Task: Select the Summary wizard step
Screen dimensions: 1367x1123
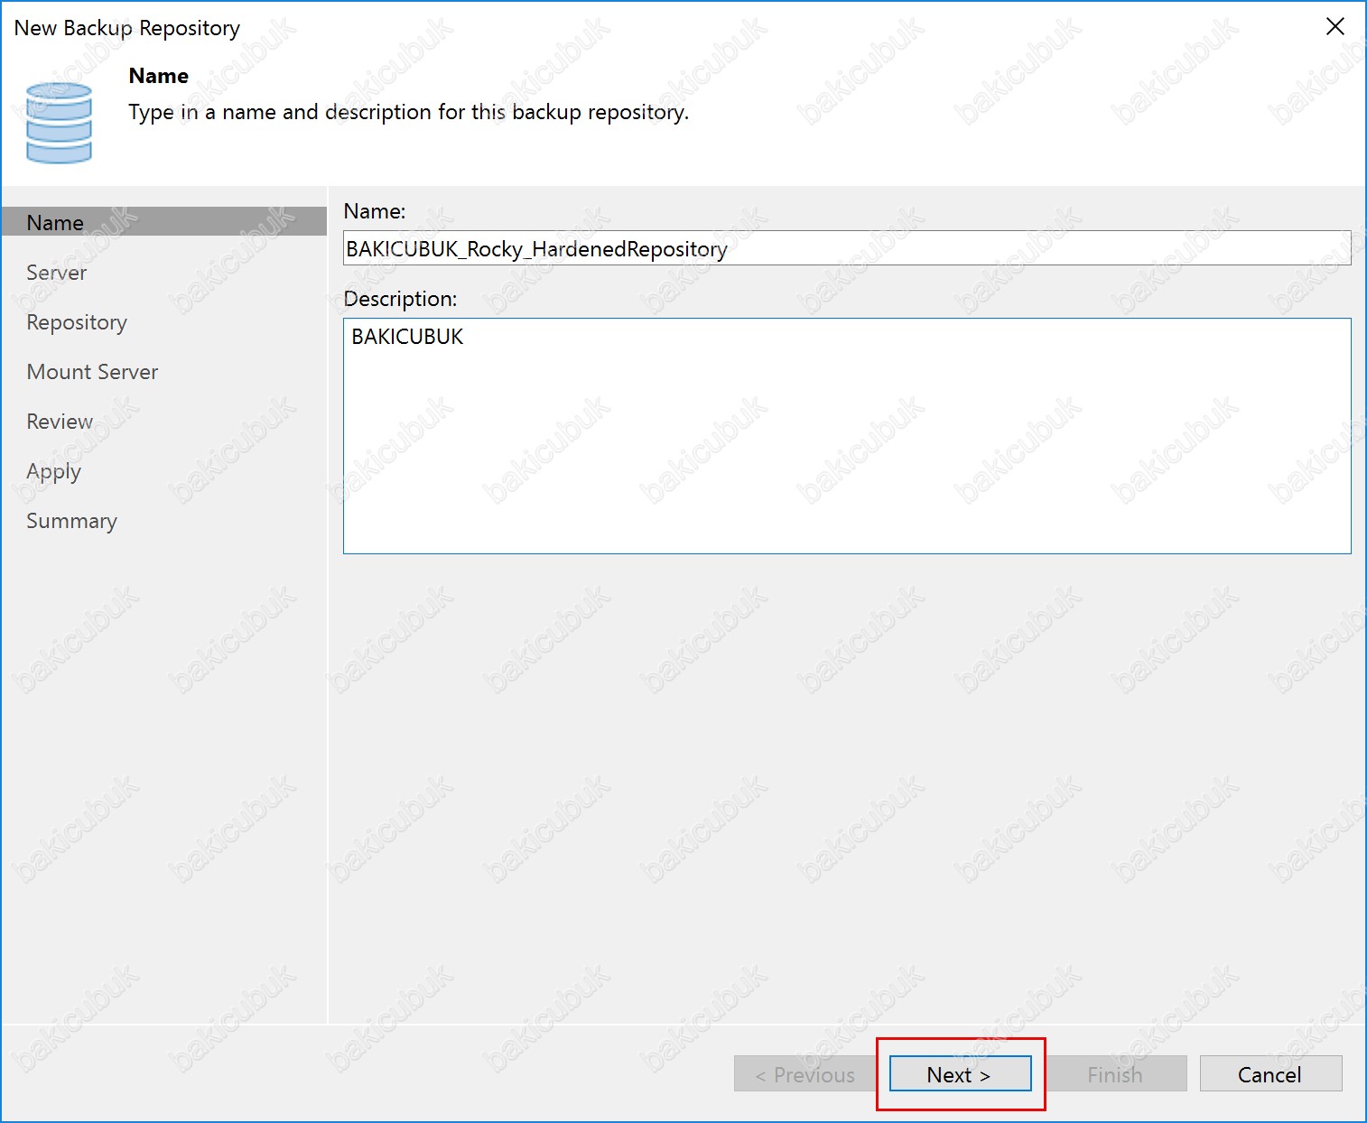Action: tap(71, 521)
